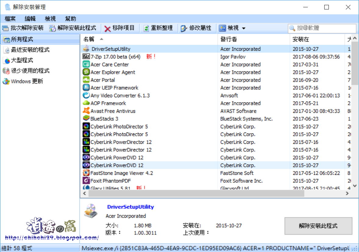Open the 幫助 menu
The height and width of the screenshot is (252, 359).
point(70,19)
